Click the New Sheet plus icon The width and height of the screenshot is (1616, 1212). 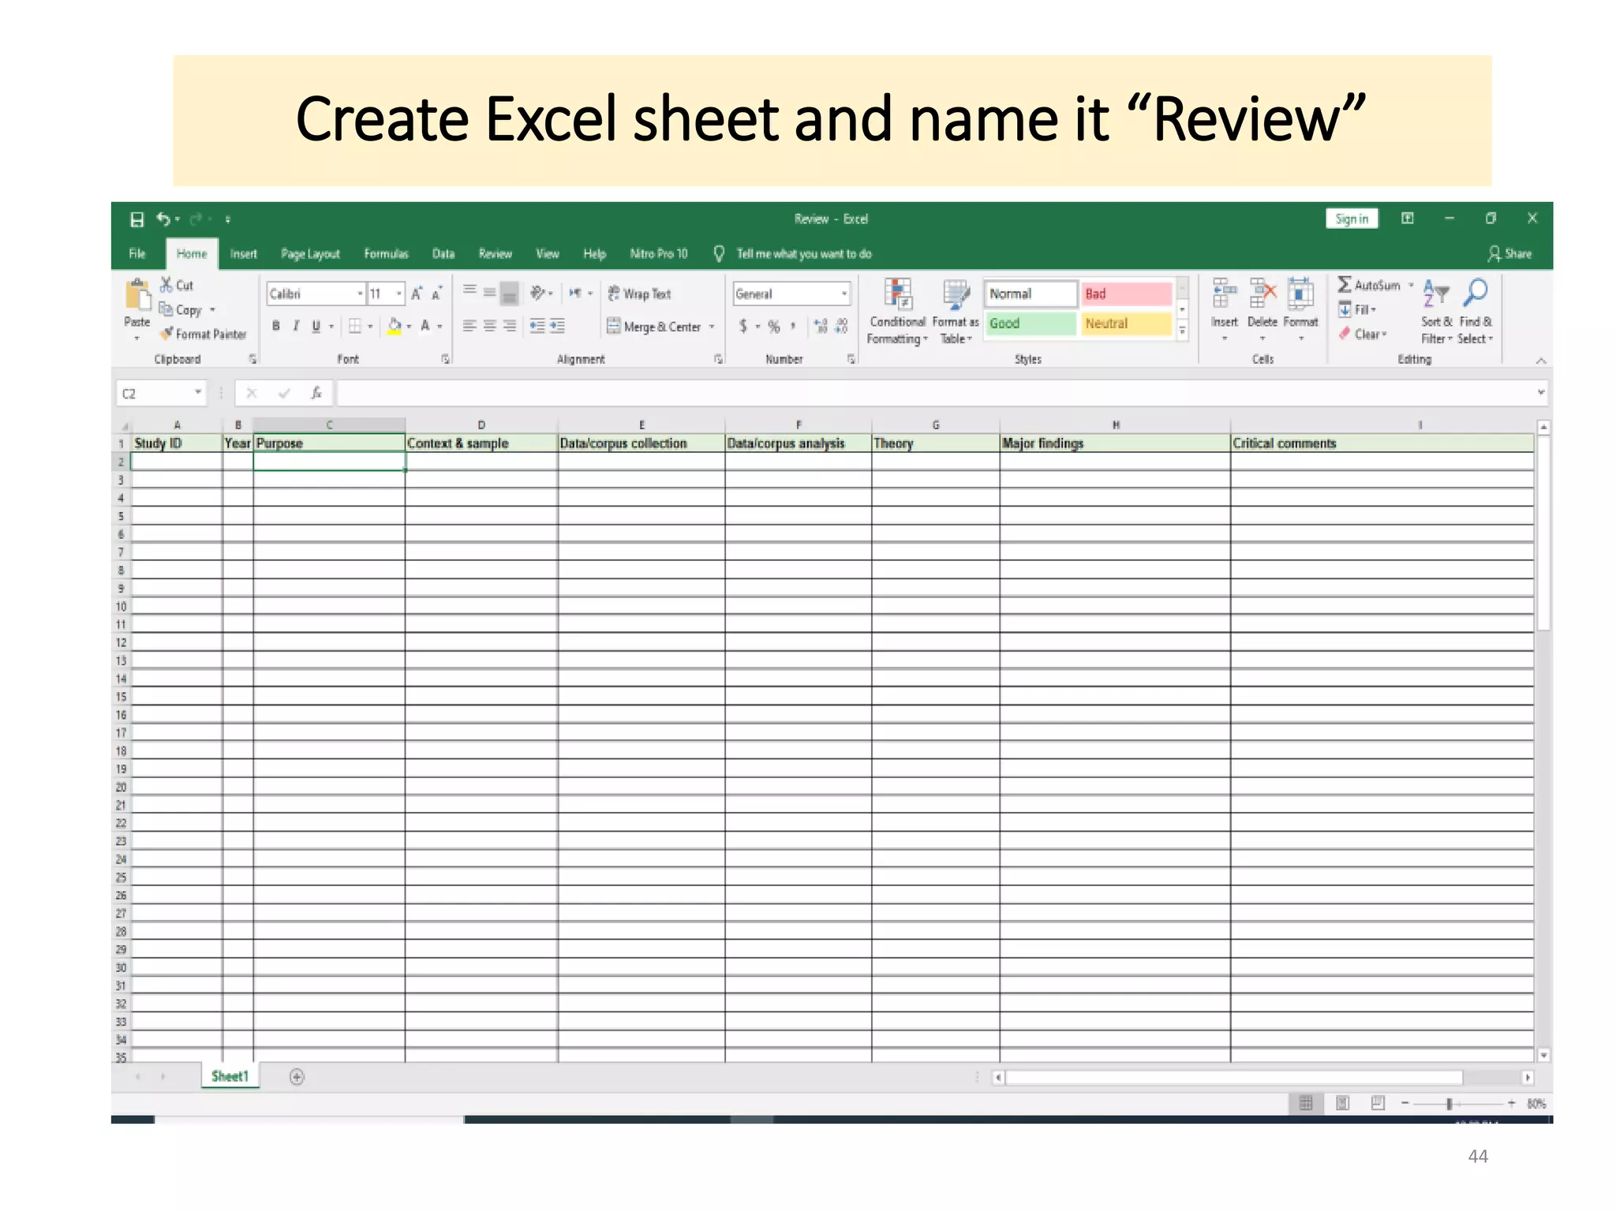297,1076
